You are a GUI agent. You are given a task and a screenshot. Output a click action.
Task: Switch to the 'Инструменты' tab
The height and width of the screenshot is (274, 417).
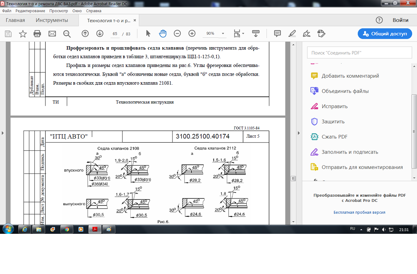click(52, 20)
